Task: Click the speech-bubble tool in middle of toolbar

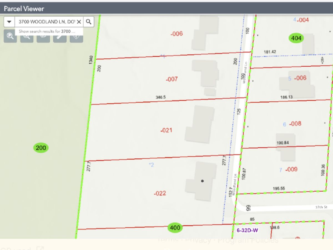Action: click(x=43, y=37)
